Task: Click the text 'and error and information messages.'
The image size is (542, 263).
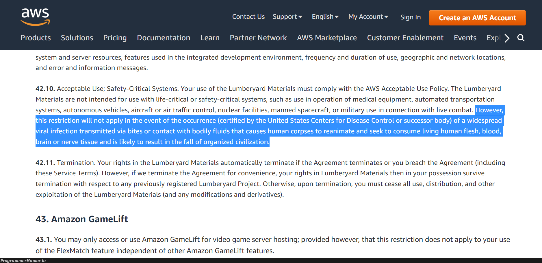Action: click(92, 68)
